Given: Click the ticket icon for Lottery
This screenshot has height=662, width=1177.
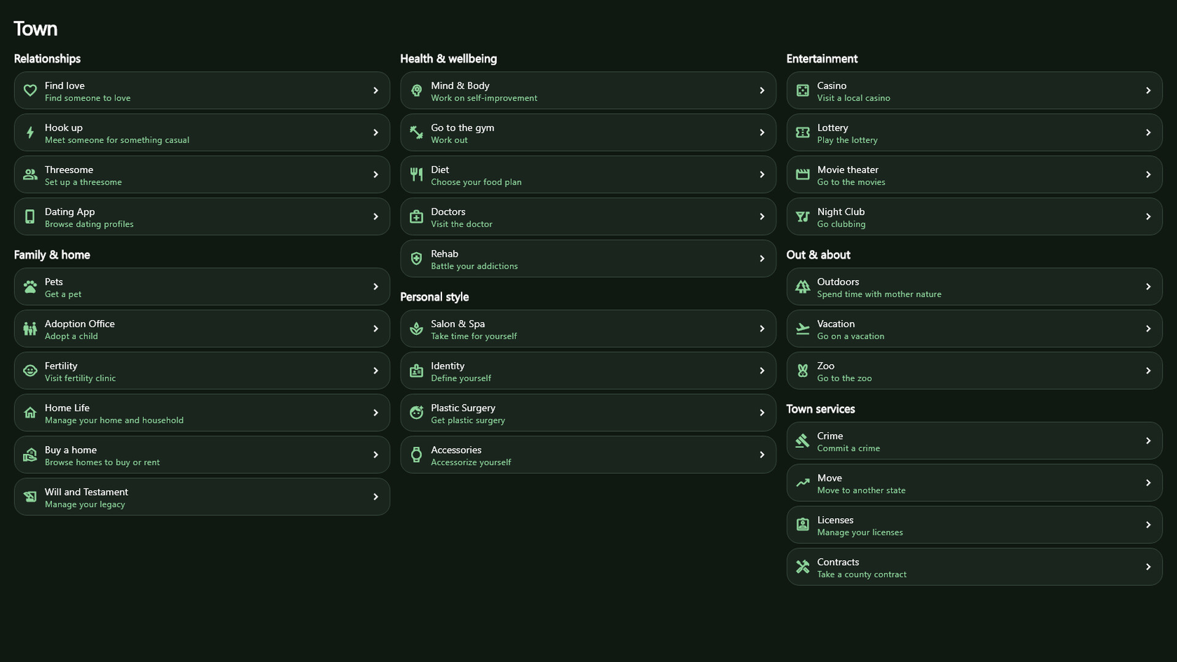Looking at the screenshot, I should pyautogui.click(x=802, y=132).
